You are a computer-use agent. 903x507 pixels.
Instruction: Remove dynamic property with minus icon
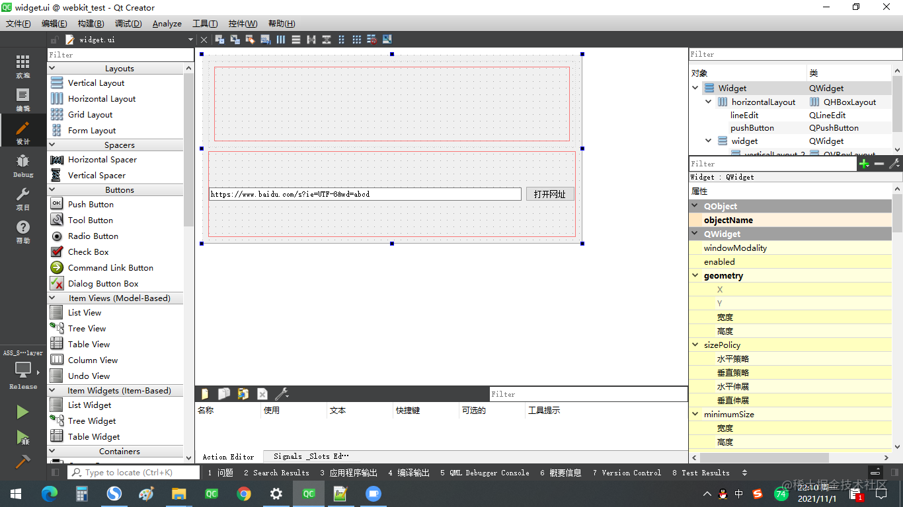click(879, 164)
